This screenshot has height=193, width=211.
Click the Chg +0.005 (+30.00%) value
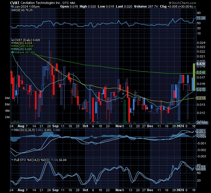click(x=177, y=6)
